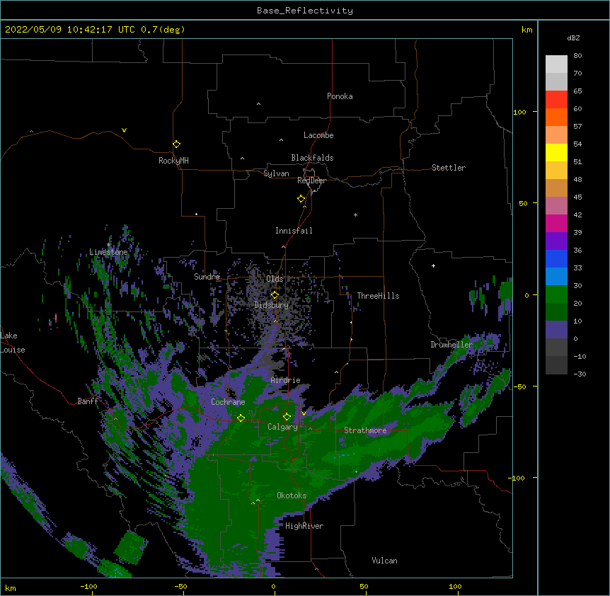Click the Ponoka city label

click(340, 96)
